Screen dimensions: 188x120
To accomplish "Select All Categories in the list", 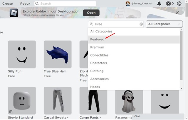I will click(134, 31).
